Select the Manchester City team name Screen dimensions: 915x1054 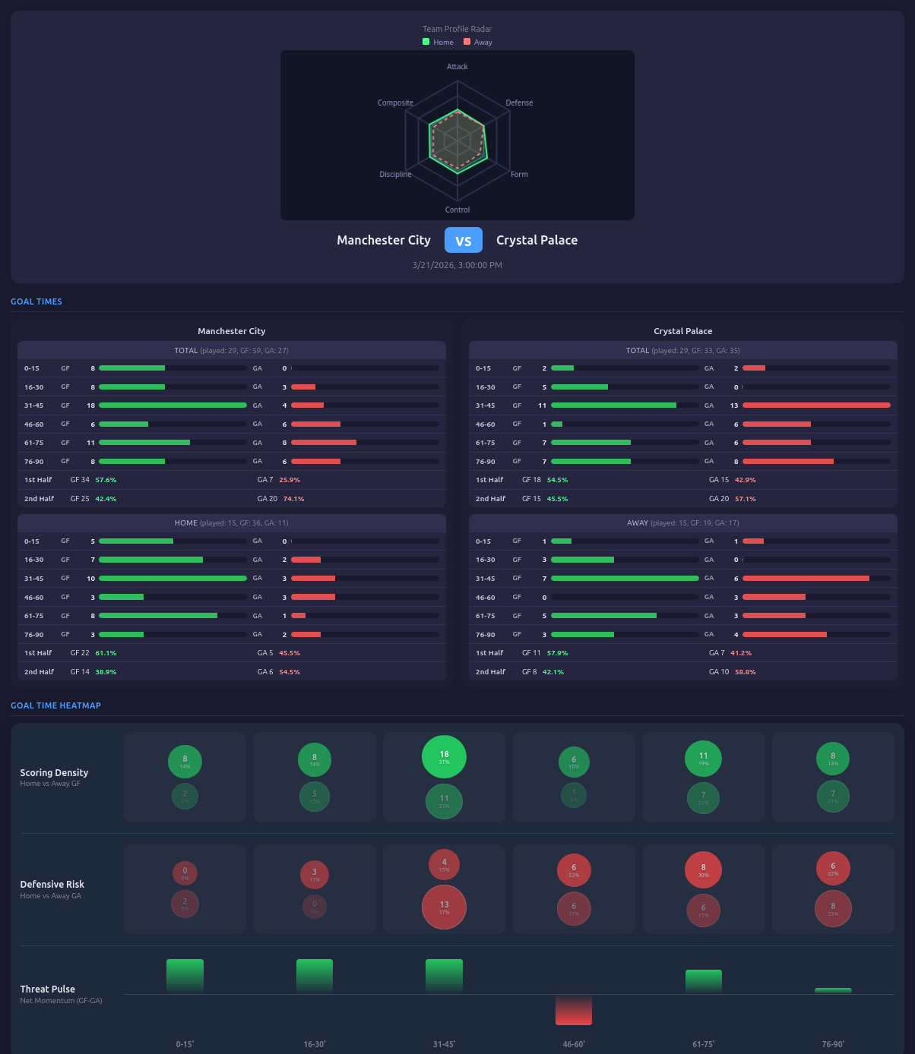point(384,240)
